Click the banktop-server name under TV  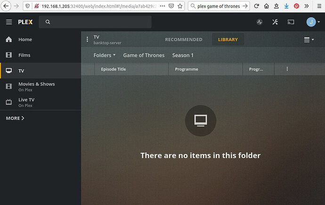pyautogui.click(x=107, y=43)
